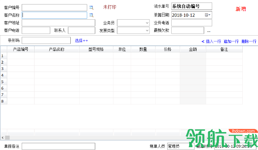Select row 7 header in grid
This screenshot has width=258, height=150.
click(4, 95)
